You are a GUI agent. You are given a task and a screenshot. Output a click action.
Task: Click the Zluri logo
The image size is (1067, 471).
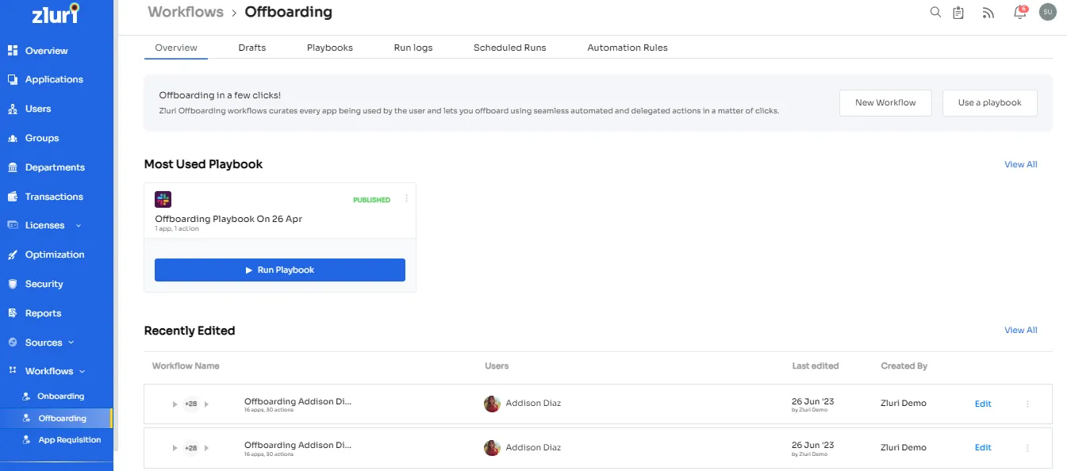pos(56,13)
